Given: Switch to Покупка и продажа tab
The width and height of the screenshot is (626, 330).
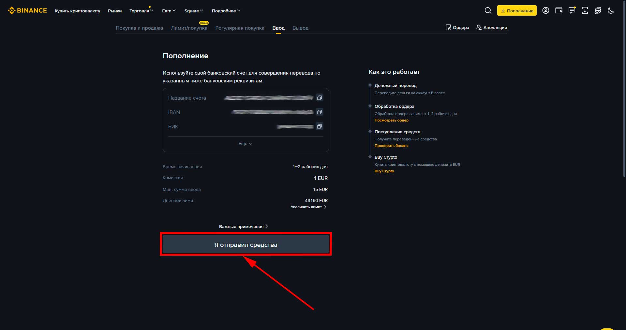Looking at the screenshot, I should pyautogui.click(x=139, y=28).
